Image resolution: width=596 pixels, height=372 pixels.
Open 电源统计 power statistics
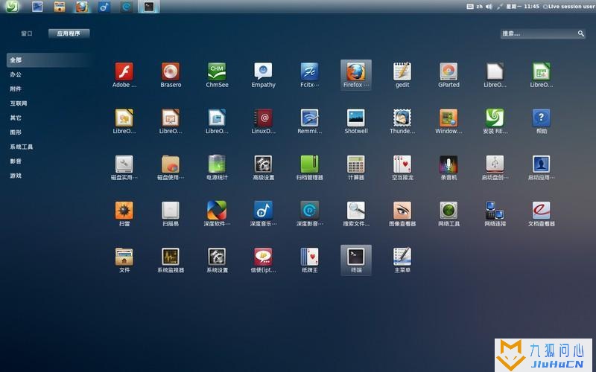tap(217, 167)
